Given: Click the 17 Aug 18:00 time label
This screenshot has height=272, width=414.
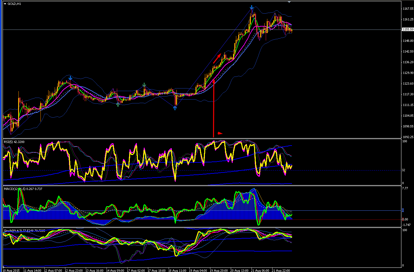Looking at the screenshot, I should coord(156,270).
